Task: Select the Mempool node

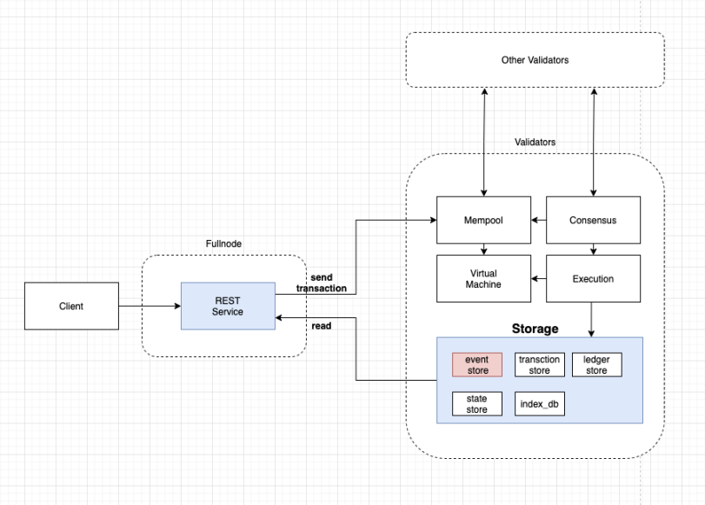Action: [482, 220]
